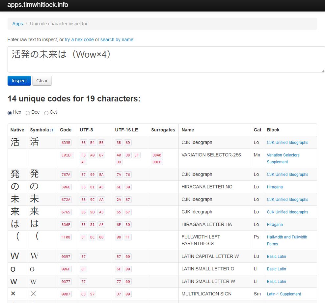Open the Latin-1 Supplement block link
The image size is (325, 303).
click(x=284, y=294)
